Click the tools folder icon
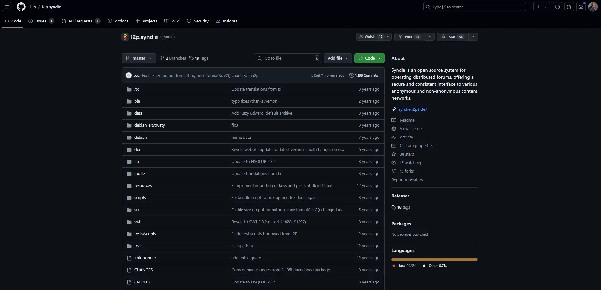 tap(129, 246)
